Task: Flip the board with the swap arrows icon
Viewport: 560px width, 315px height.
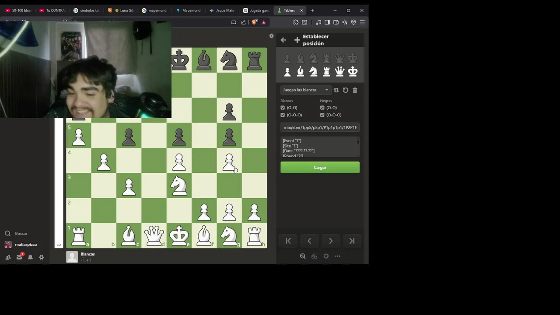Action: pos(336,90)
